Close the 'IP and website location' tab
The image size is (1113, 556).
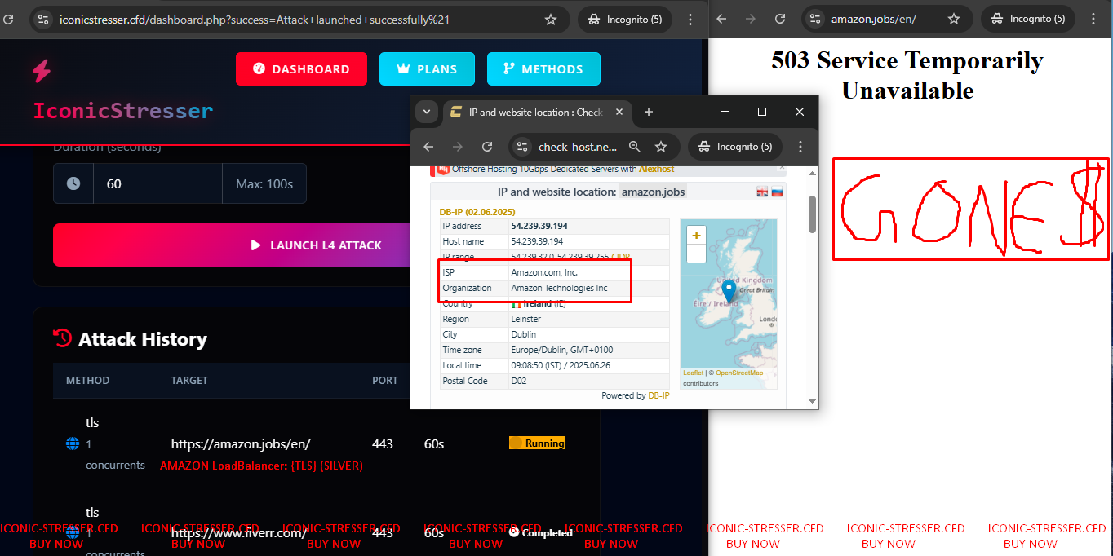point(619,113)
